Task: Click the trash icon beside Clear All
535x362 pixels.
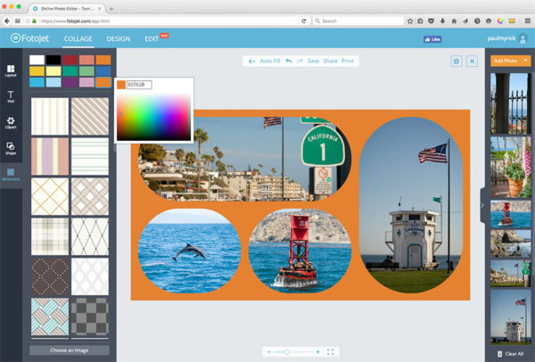Action: pos(499,354)
